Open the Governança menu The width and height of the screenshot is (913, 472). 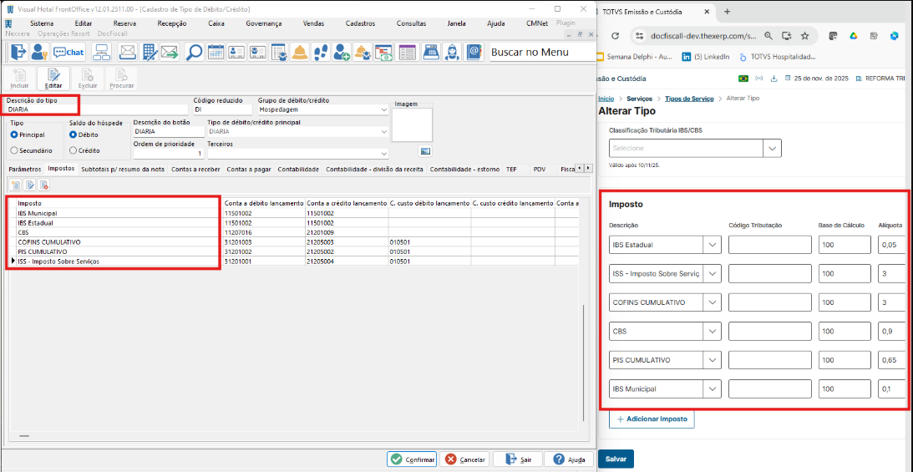pyautogui.click(x=263, y=23)
